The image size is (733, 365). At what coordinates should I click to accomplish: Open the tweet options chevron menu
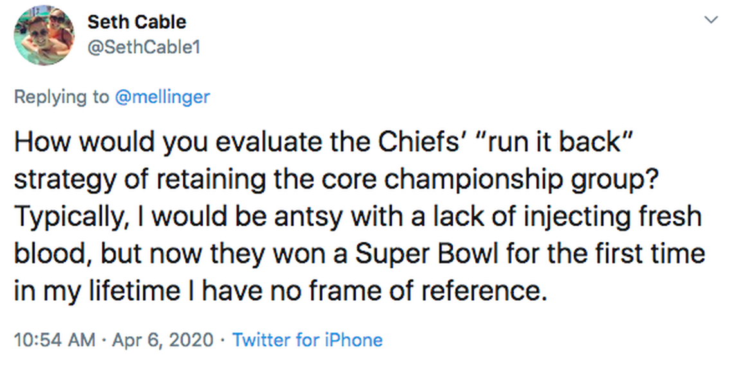click(710, 21)
